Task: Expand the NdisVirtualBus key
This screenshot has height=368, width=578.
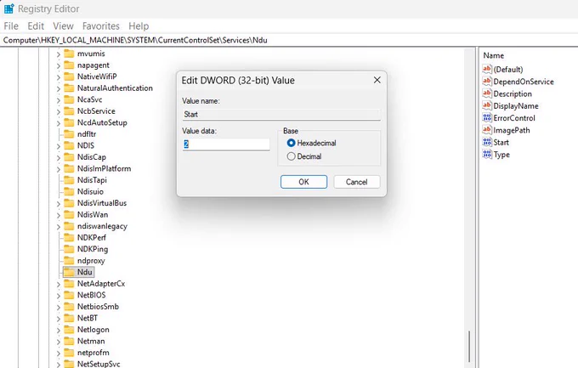Action: click(59, 203)
